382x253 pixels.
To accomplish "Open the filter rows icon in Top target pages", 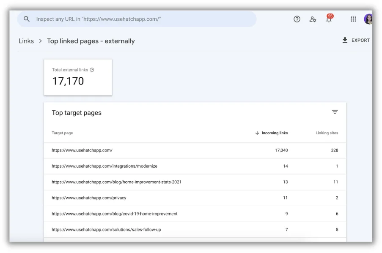I will [x=335, y=112].
